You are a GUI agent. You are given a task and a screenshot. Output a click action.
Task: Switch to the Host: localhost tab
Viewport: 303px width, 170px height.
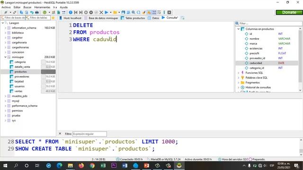coord(71,18)
